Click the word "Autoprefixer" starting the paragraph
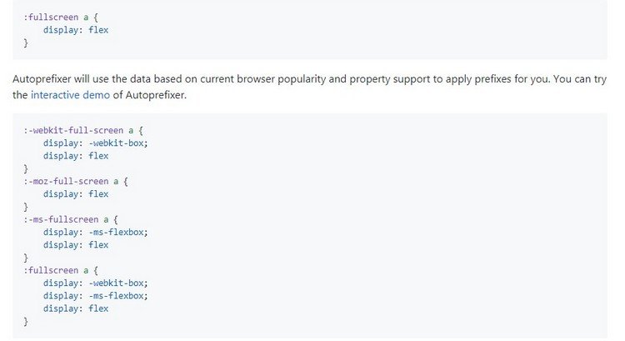625x341 pixels. (41, 79)
